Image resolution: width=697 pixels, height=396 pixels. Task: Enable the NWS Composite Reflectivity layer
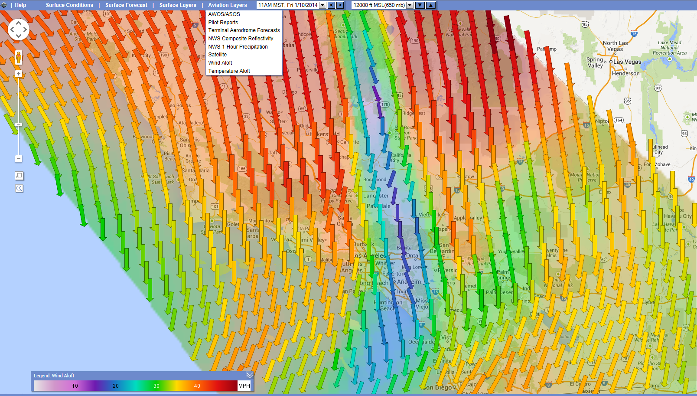click(241, 38)
